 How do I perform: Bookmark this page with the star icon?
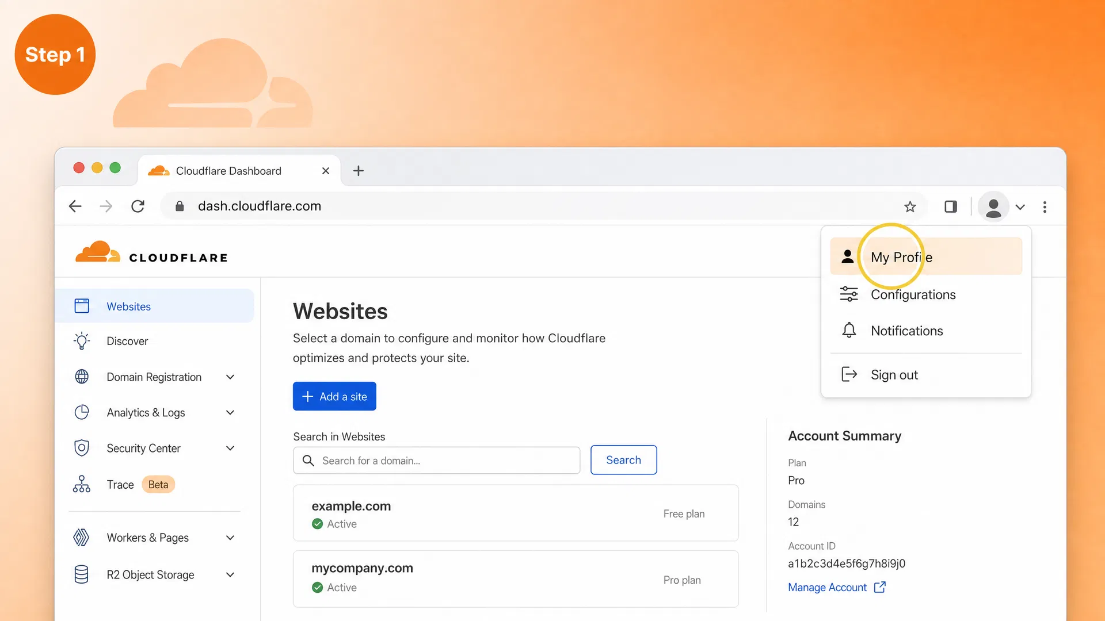tap(910, 206)
